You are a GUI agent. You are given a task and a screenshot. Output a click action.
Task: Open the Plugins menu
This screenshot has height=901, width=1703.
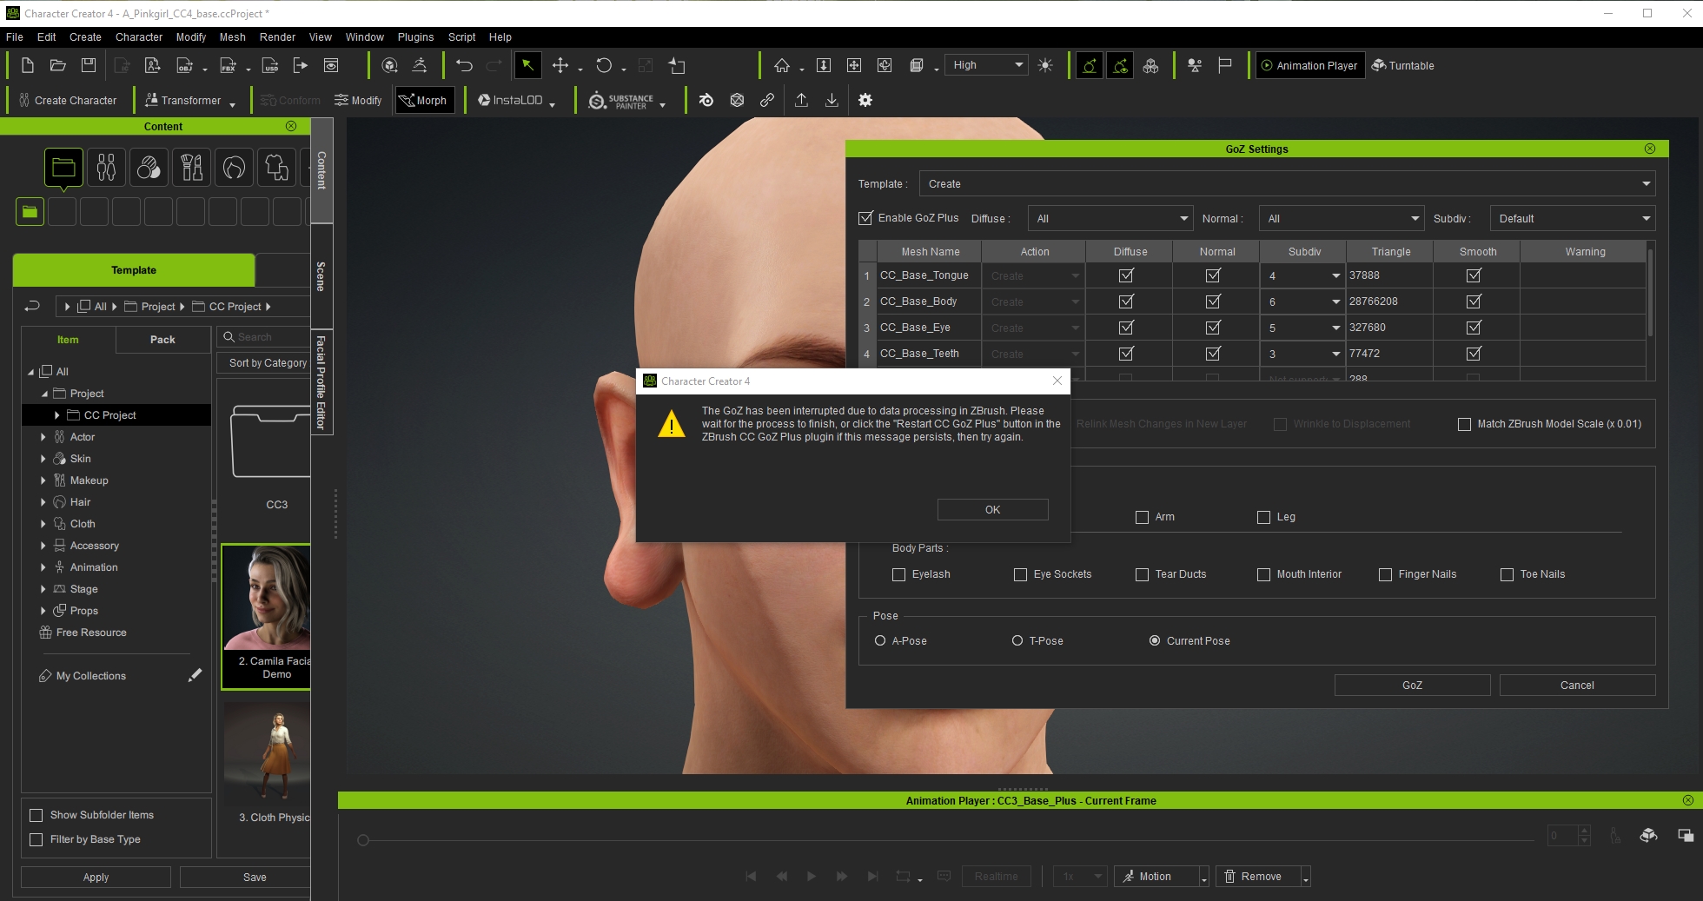(415, 37)
